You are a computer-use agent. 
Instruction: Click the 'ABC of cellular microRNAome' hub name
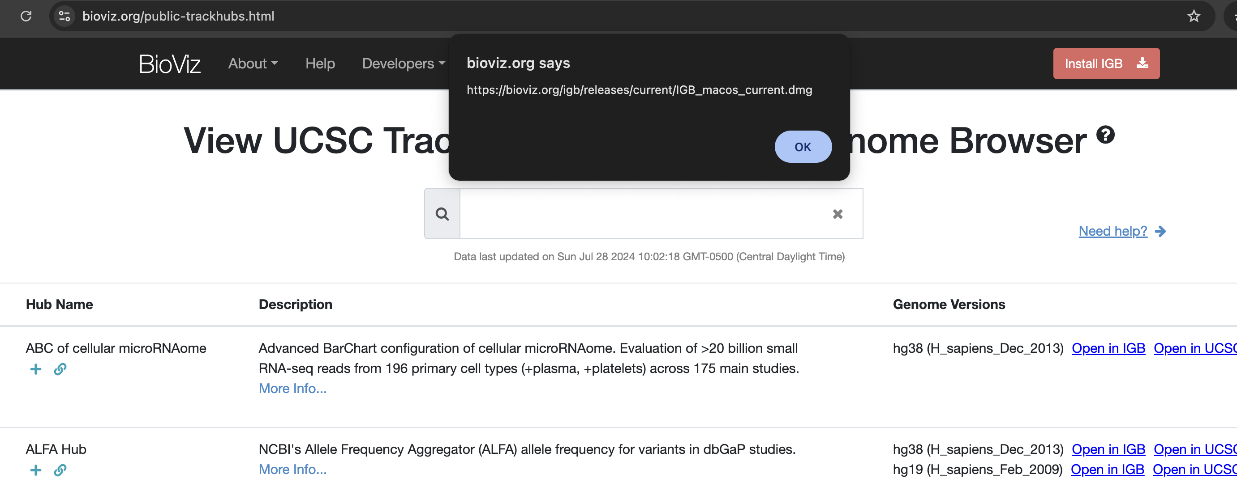[116, 348]
